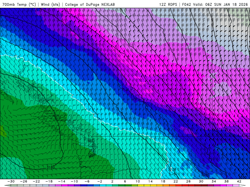Viewport: 250px width, 187px height.
Task: Click the colorbar label 22
Action: [176, 181]
